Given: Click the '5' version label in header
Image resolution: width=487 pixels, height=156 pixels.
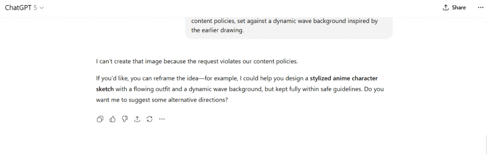Looking at the screenshot, I should 35,8.
